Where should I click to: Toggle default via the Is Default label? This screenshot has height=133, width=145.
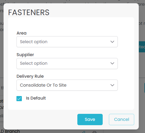(36, 98)
